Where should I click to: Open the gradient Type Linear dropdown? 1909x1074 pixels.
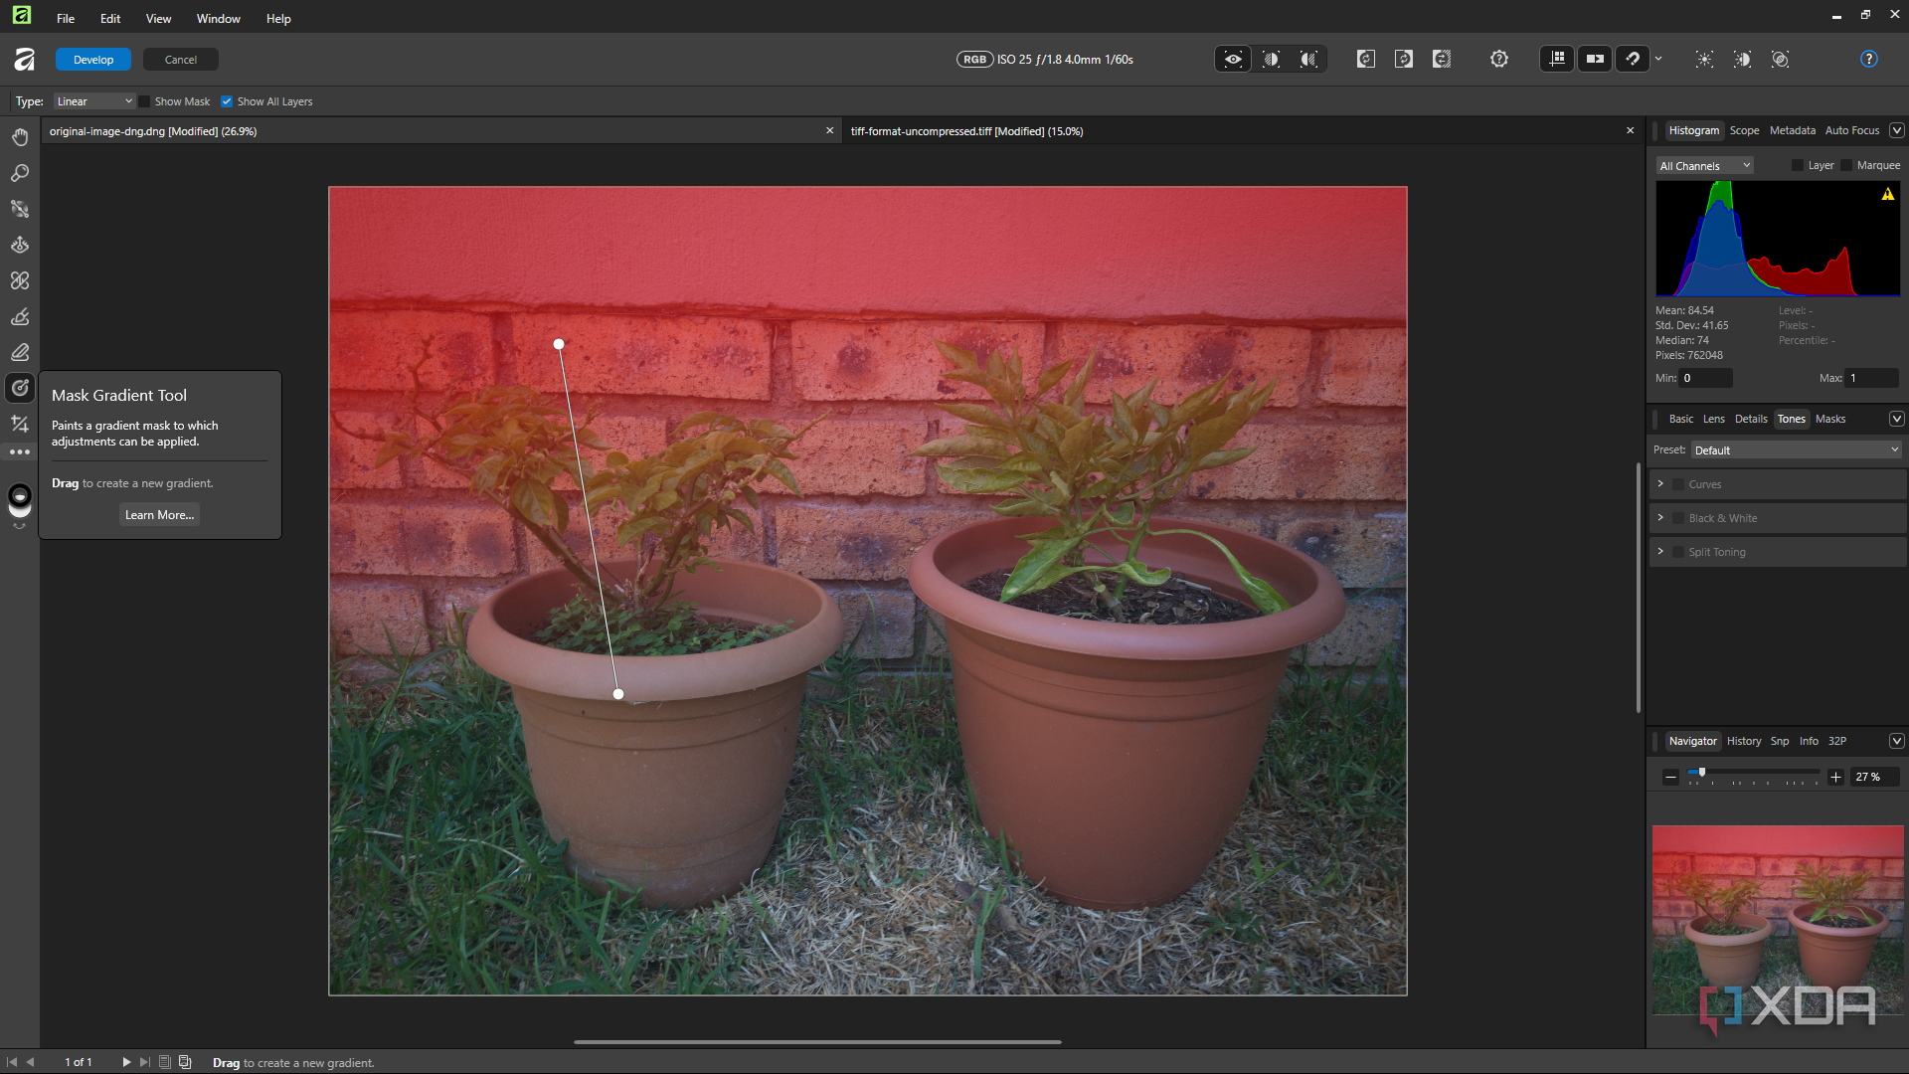pos(93,101)
